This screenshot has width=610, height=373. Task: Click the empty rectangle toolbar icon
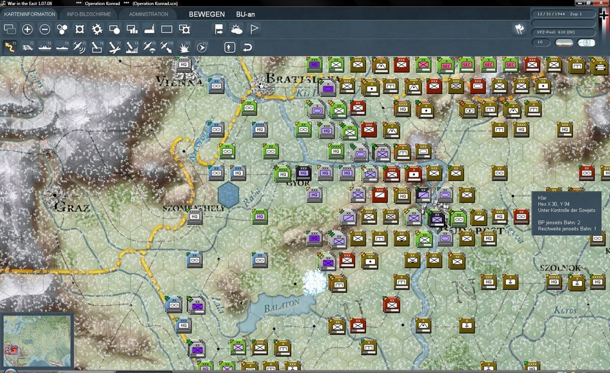tap(167, 30)
